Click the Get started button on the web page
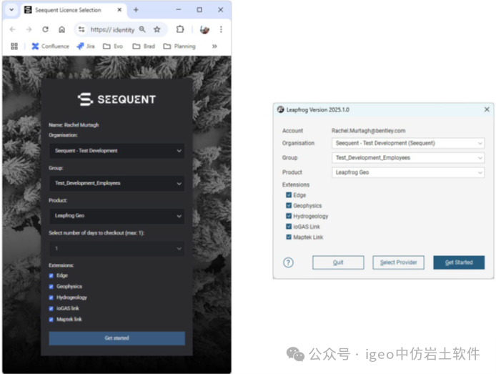Screen dimensions: 496x374 click(116, 338)
